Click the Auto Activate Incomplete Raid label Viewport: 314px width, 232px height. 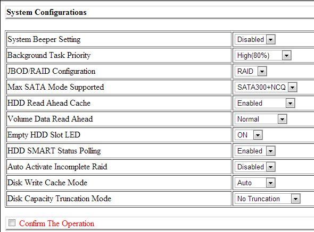pos(57,167)
